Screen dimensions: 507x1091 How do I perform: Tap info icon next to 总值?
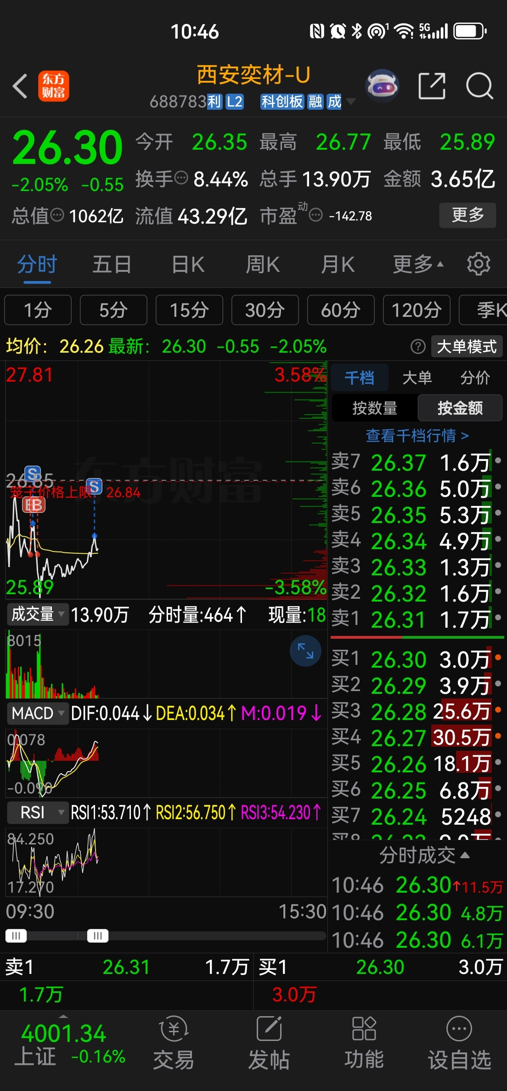[57, 214]
